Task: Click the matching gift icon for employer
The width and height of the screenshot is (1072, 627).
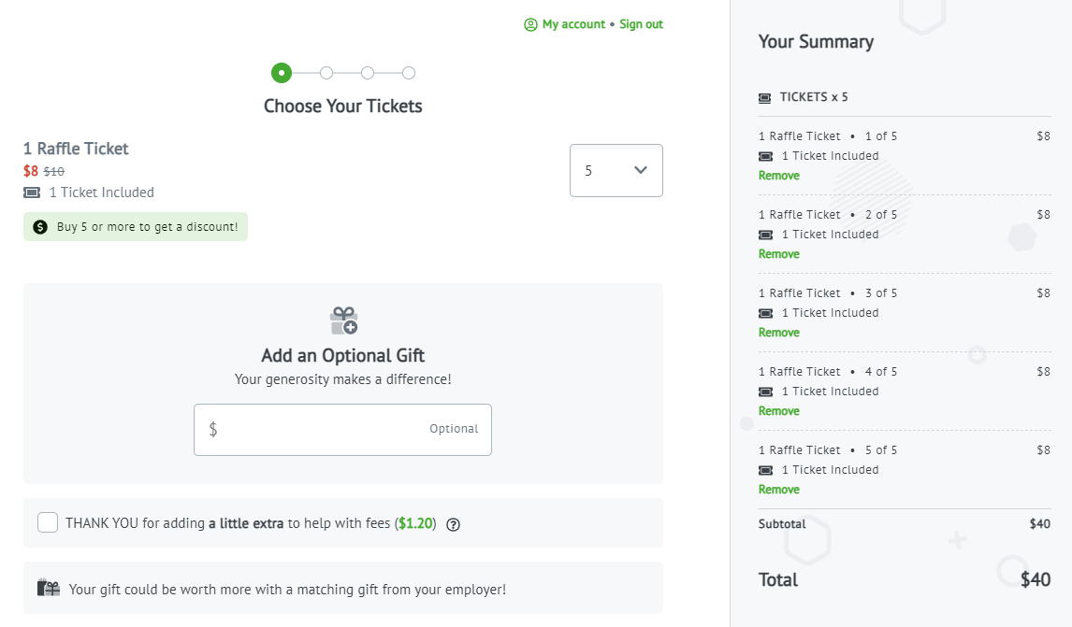Action: [49, 588]
